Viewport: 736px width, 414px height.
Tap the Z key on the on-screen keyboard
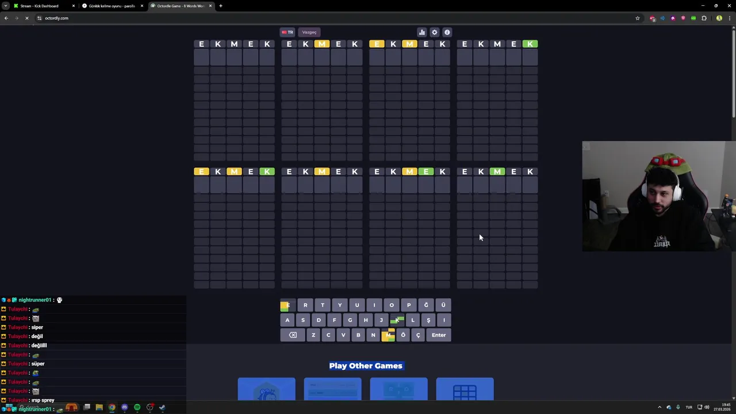click(x=313, y=335)
